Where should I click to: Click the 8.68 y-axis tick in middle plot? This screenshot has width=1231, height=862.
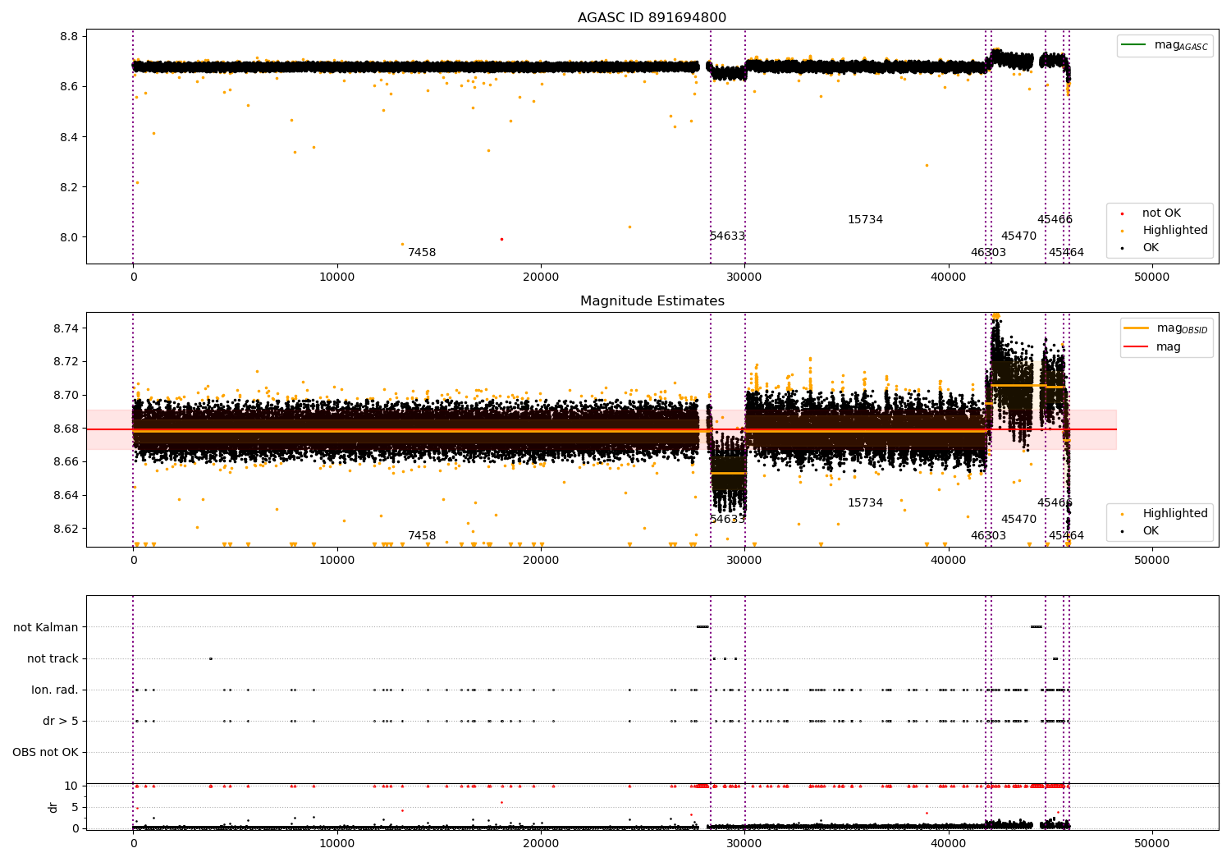66,429
